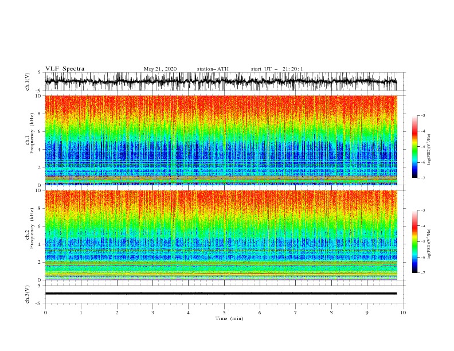Click the "-5" tick on ch.3(V) axis
Viewport: 454px width, 351px height.
pyautogui.click(x=39, y=303)
